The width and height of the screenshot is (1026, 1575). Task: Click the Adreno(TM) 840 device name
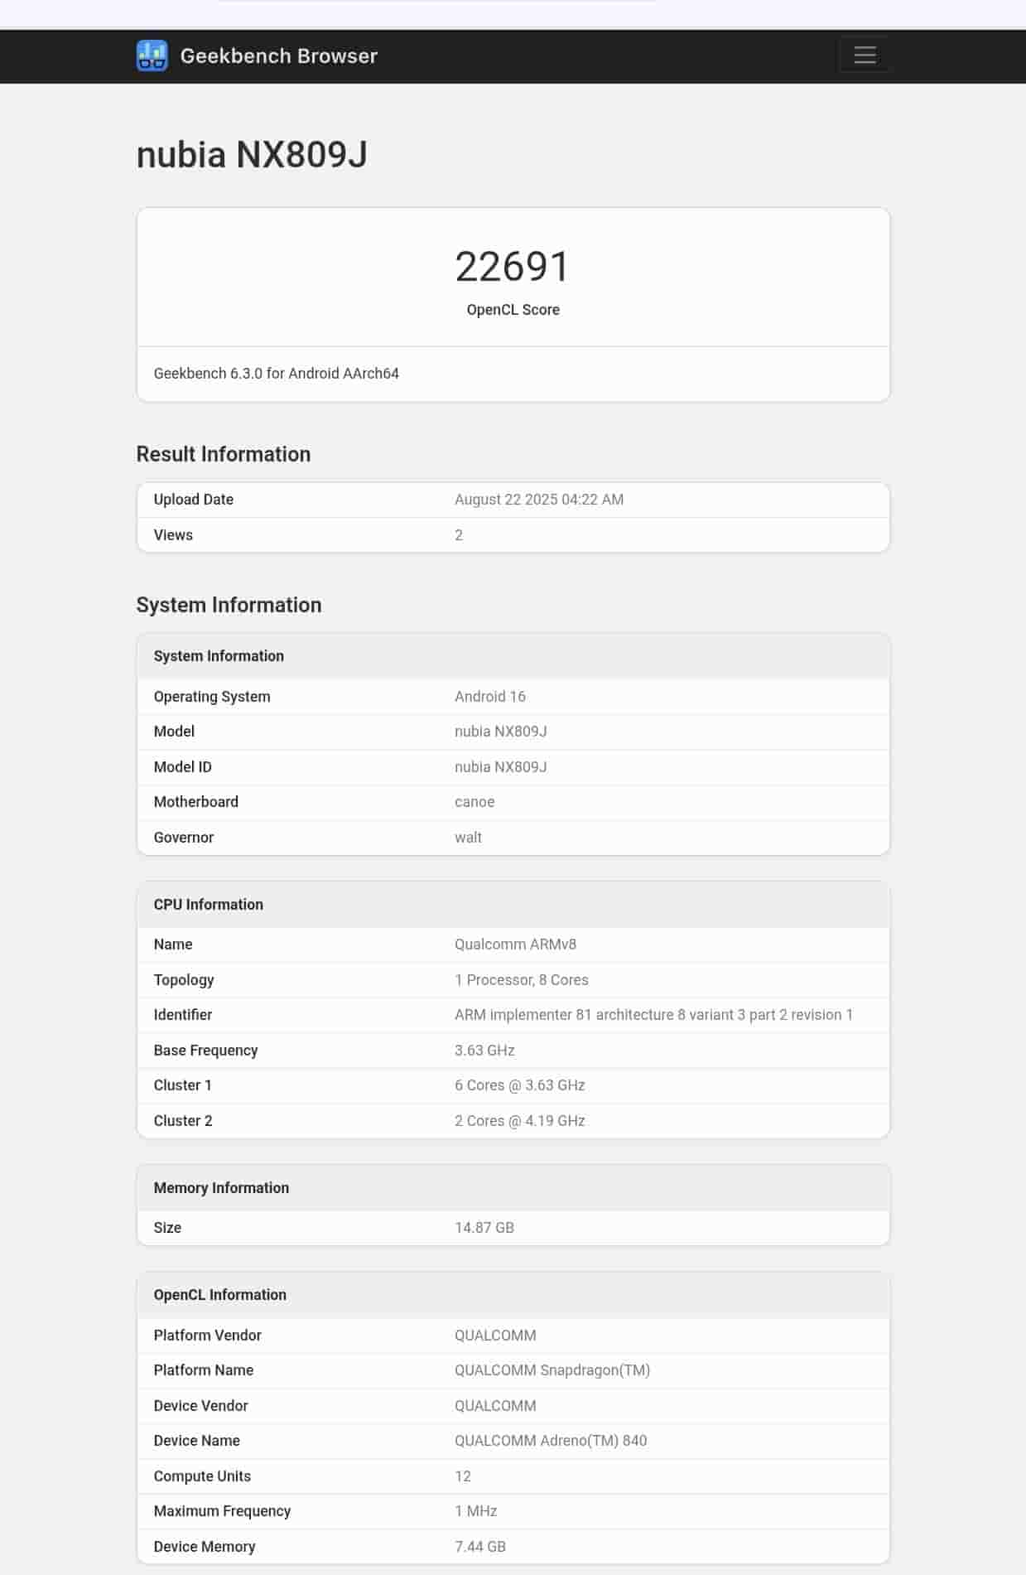pos(550,1441)
